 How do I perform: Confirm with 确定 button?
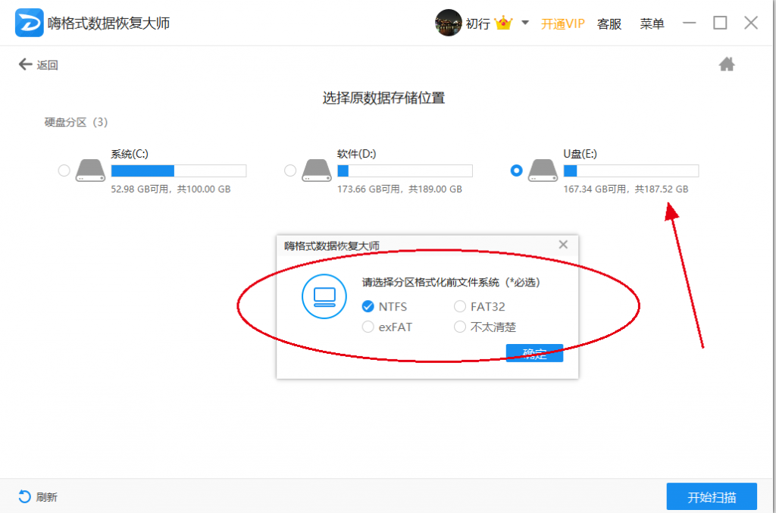coord(534,353)
